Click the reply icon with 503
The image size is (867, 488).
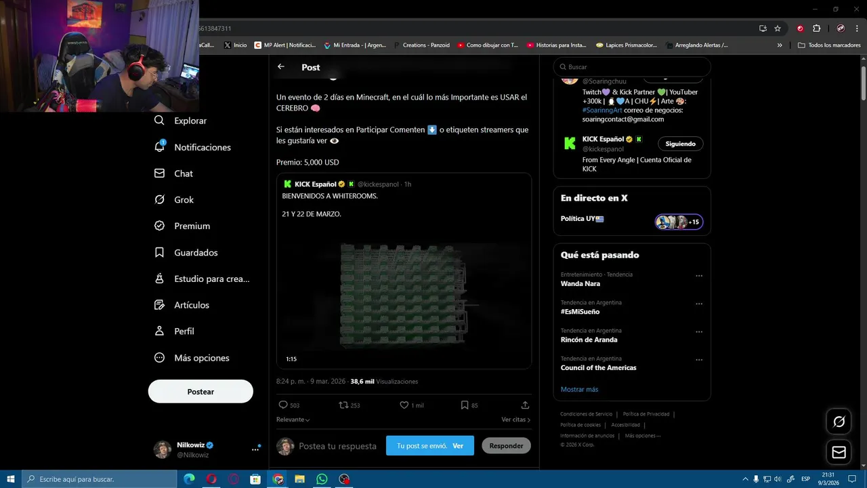tap(283, 405)
